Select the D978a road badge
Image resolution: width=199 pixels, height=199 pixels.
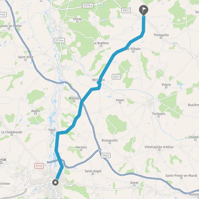tap(88, 6)
